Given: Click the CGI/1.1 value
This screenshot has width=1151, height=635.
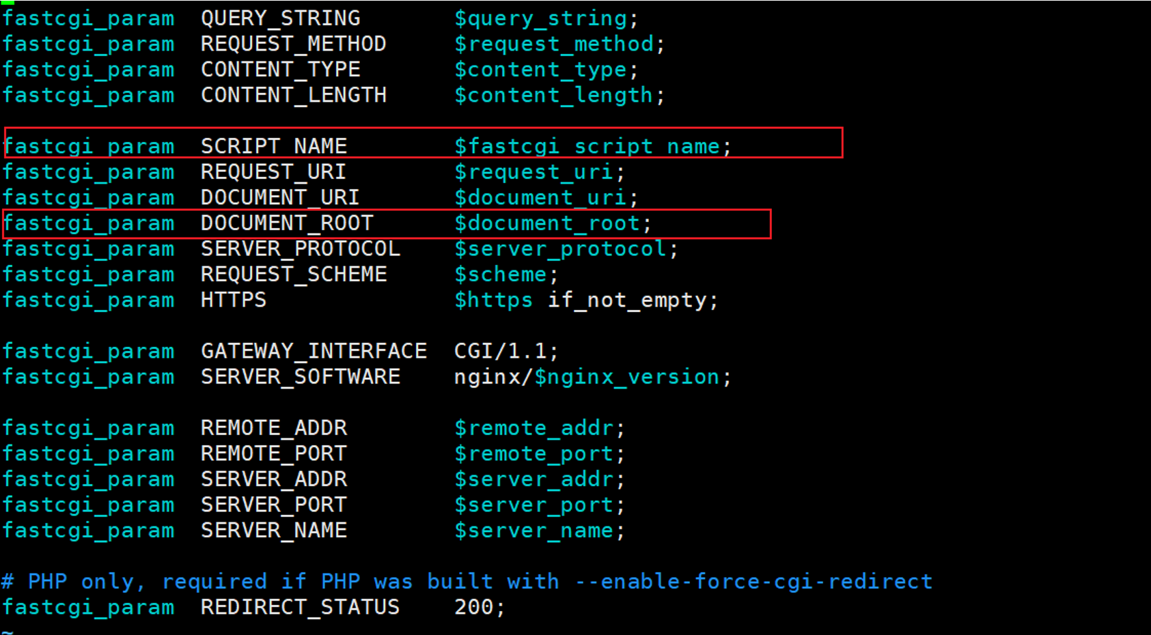Looking at the screenshot, I should (500, 352).
